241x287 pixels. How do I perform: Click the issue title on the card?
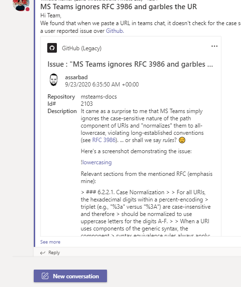pyautogui.click(x=130, y=64)
